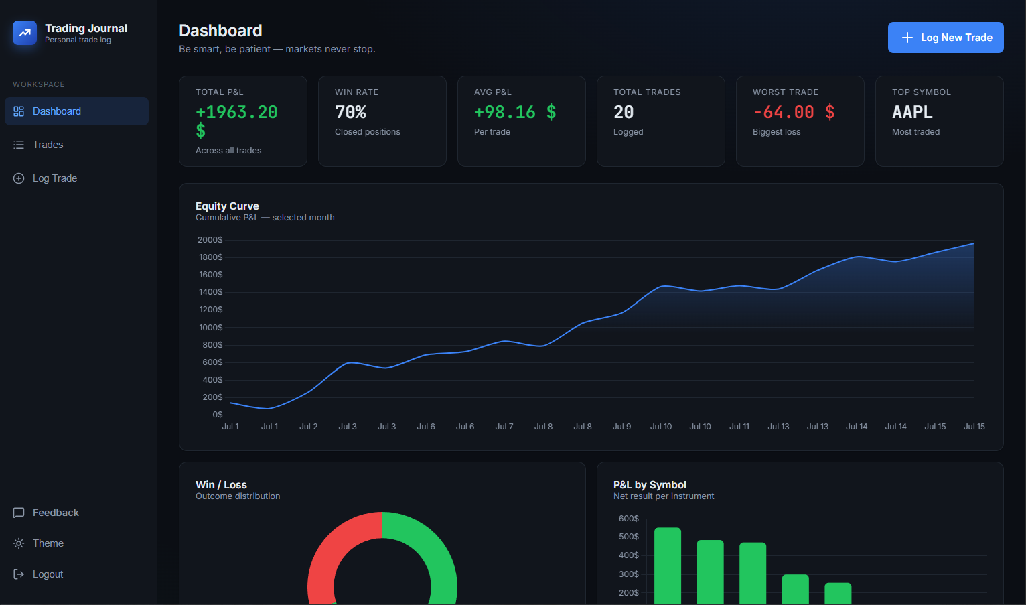The image size is (1026, 605).
Task: Click the Total Trades value 20
Action: coord(624,112)
